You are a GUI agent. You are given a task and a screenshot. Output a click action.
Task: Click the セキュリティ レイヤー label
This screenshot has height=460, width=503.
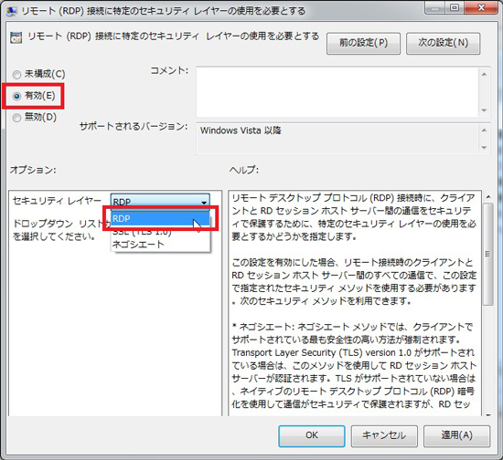(57, 201)
